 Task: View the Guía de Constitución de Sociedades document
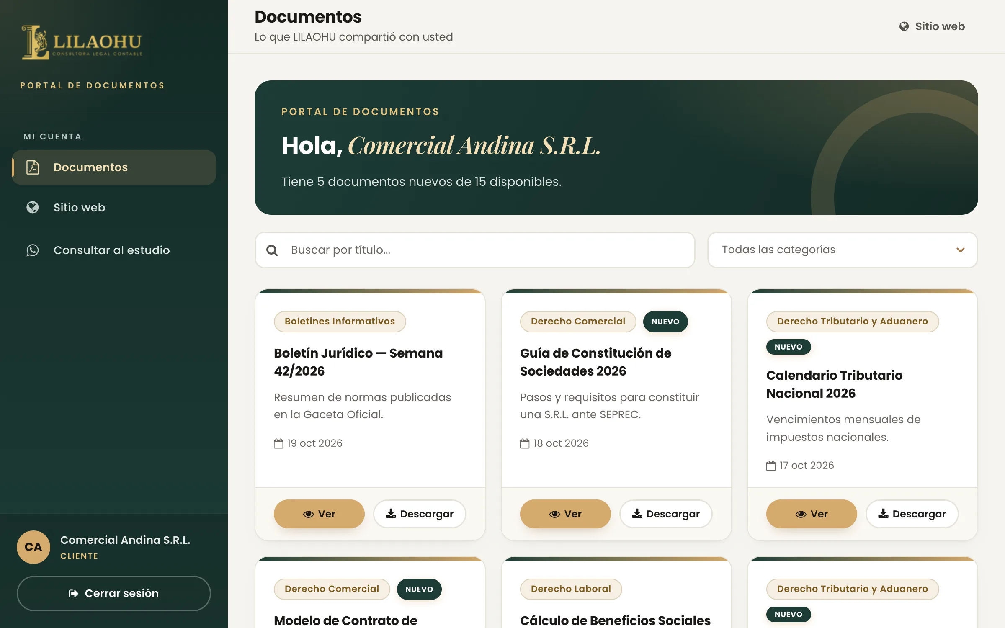pyautogui.click(x=565, y=514)
